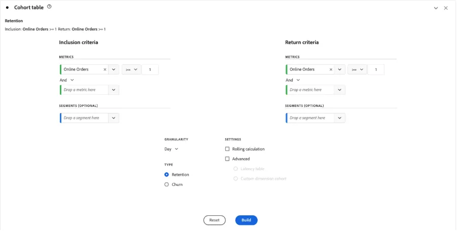Click the Reset button

(x=215, y=220)
